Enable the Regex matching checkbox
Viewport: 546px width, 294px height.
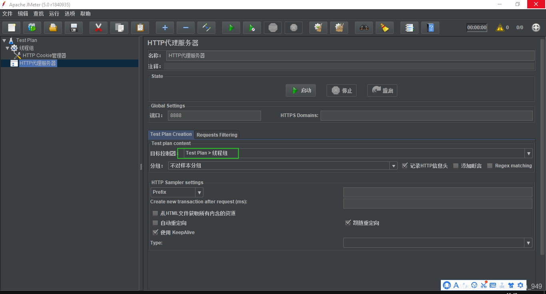(x=490, y=165)
